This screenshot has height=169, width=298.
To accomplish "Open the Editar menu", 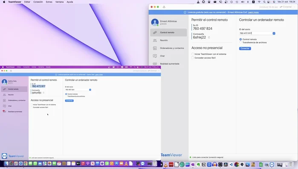I will tap(27, 2).
